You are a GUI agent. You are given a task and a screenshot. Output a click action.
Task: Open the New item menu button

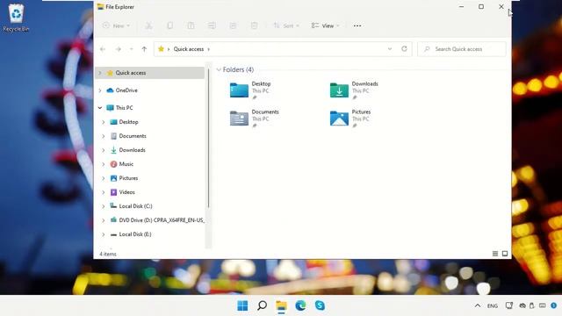(116, 25)
